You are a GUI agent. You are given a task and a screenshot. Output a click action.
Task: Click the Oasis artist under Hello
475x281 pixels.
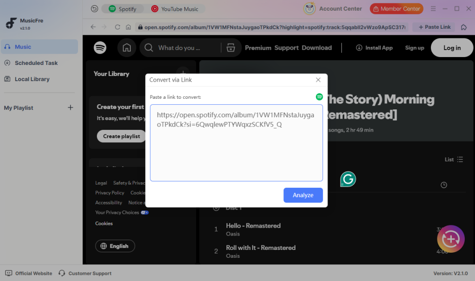tap(233, 234)
